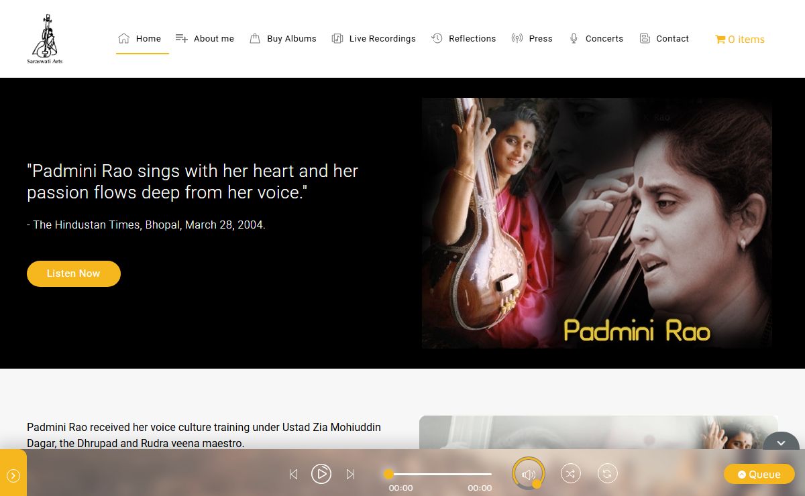Click the elapsed time 00:00 label
Viewport: 805px width, 496px height.
400,488
